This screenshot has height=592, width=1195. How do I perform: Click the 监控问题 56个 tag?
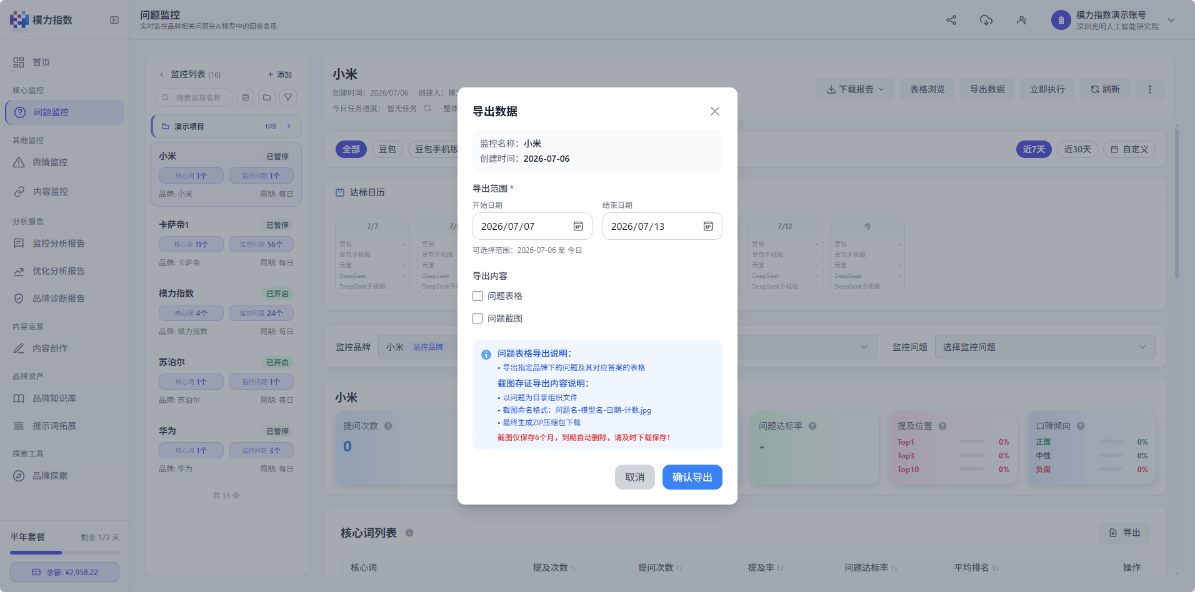pyautogui.click(x=261, y=244)
